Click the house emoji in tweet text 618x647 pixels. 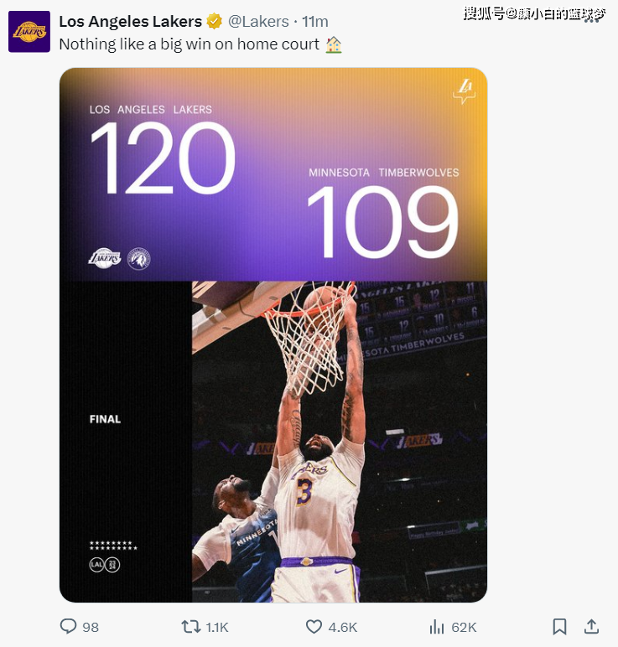(x=334, y=44)
